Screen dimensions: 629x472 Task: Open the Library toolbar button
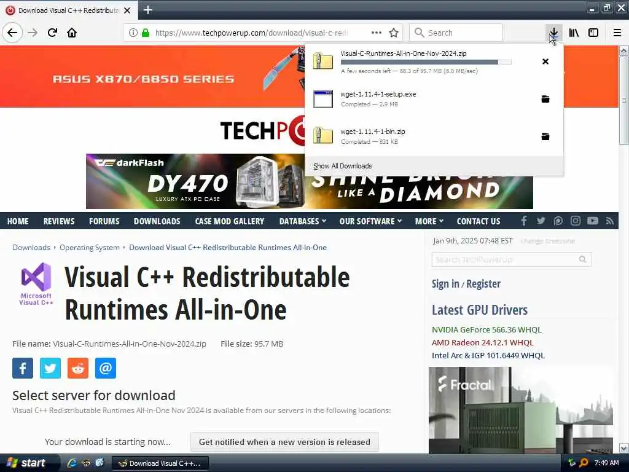(x=574, y=33)
